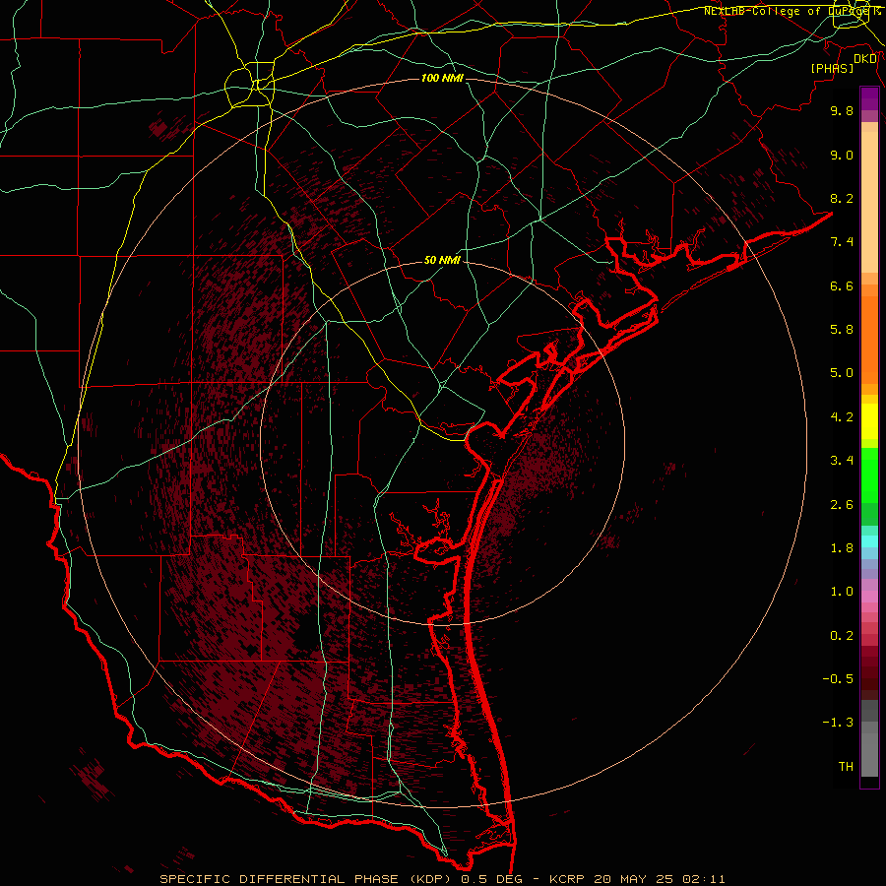Click the 6.6 value on the color scale
The image size is (886, 886).
pos(842,285)
